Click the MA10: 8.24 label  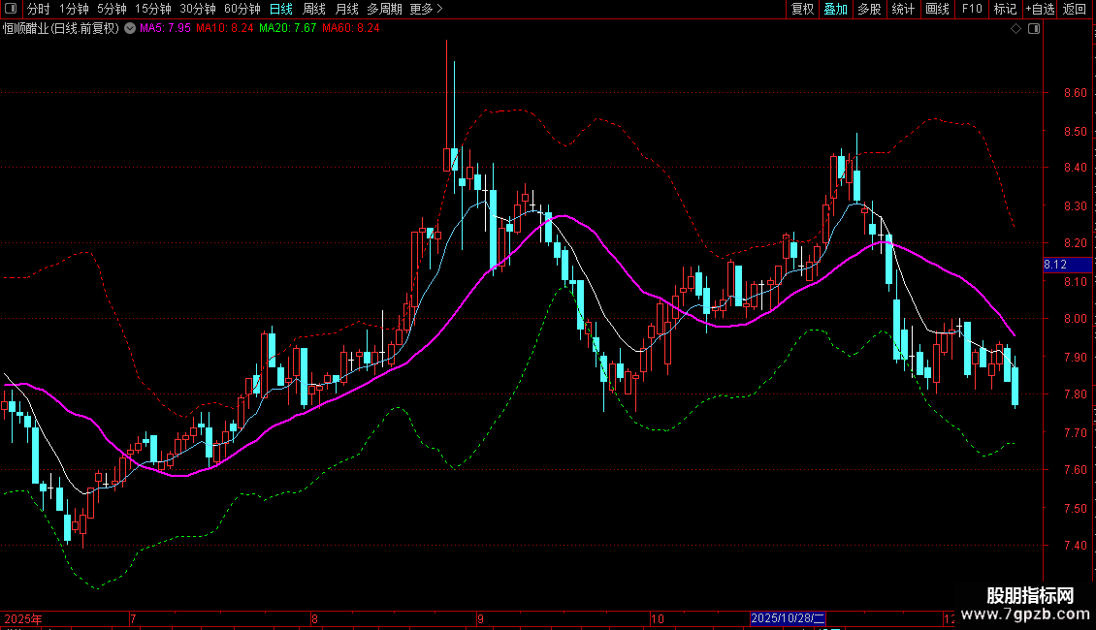coord(224,28)
